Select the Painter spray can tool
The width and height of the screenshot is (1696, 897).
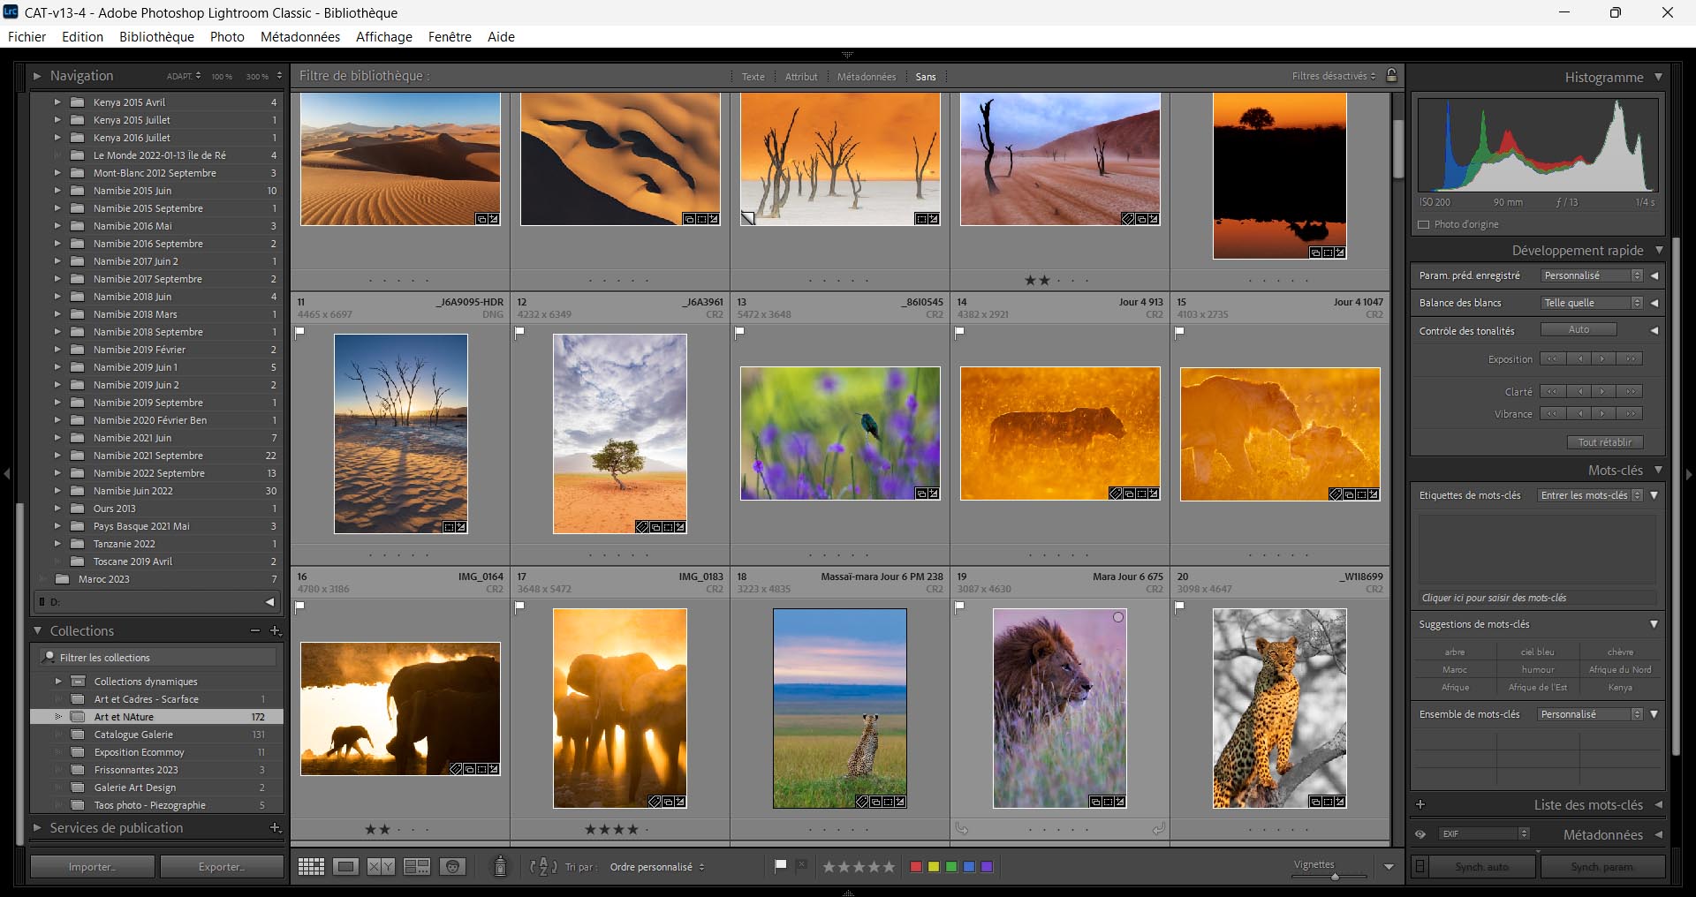[x=500, y=867]
